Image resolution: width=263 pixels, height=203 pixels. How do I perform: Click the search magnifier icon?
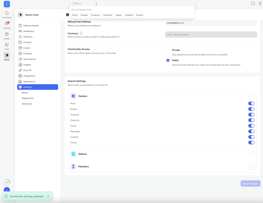(x=73, y=3)
